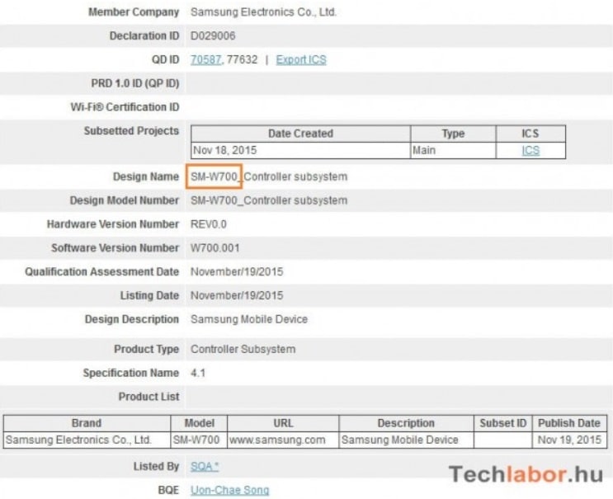Click the Publish Date column header

coord(570,423)
